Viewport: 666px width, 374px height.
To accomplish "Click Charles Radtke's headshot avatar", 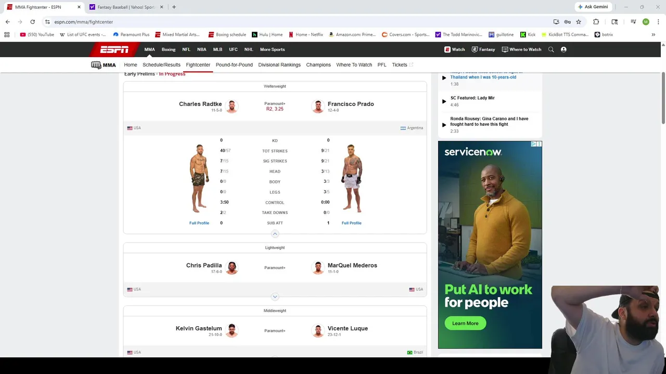I will click(x=232, y=106).
